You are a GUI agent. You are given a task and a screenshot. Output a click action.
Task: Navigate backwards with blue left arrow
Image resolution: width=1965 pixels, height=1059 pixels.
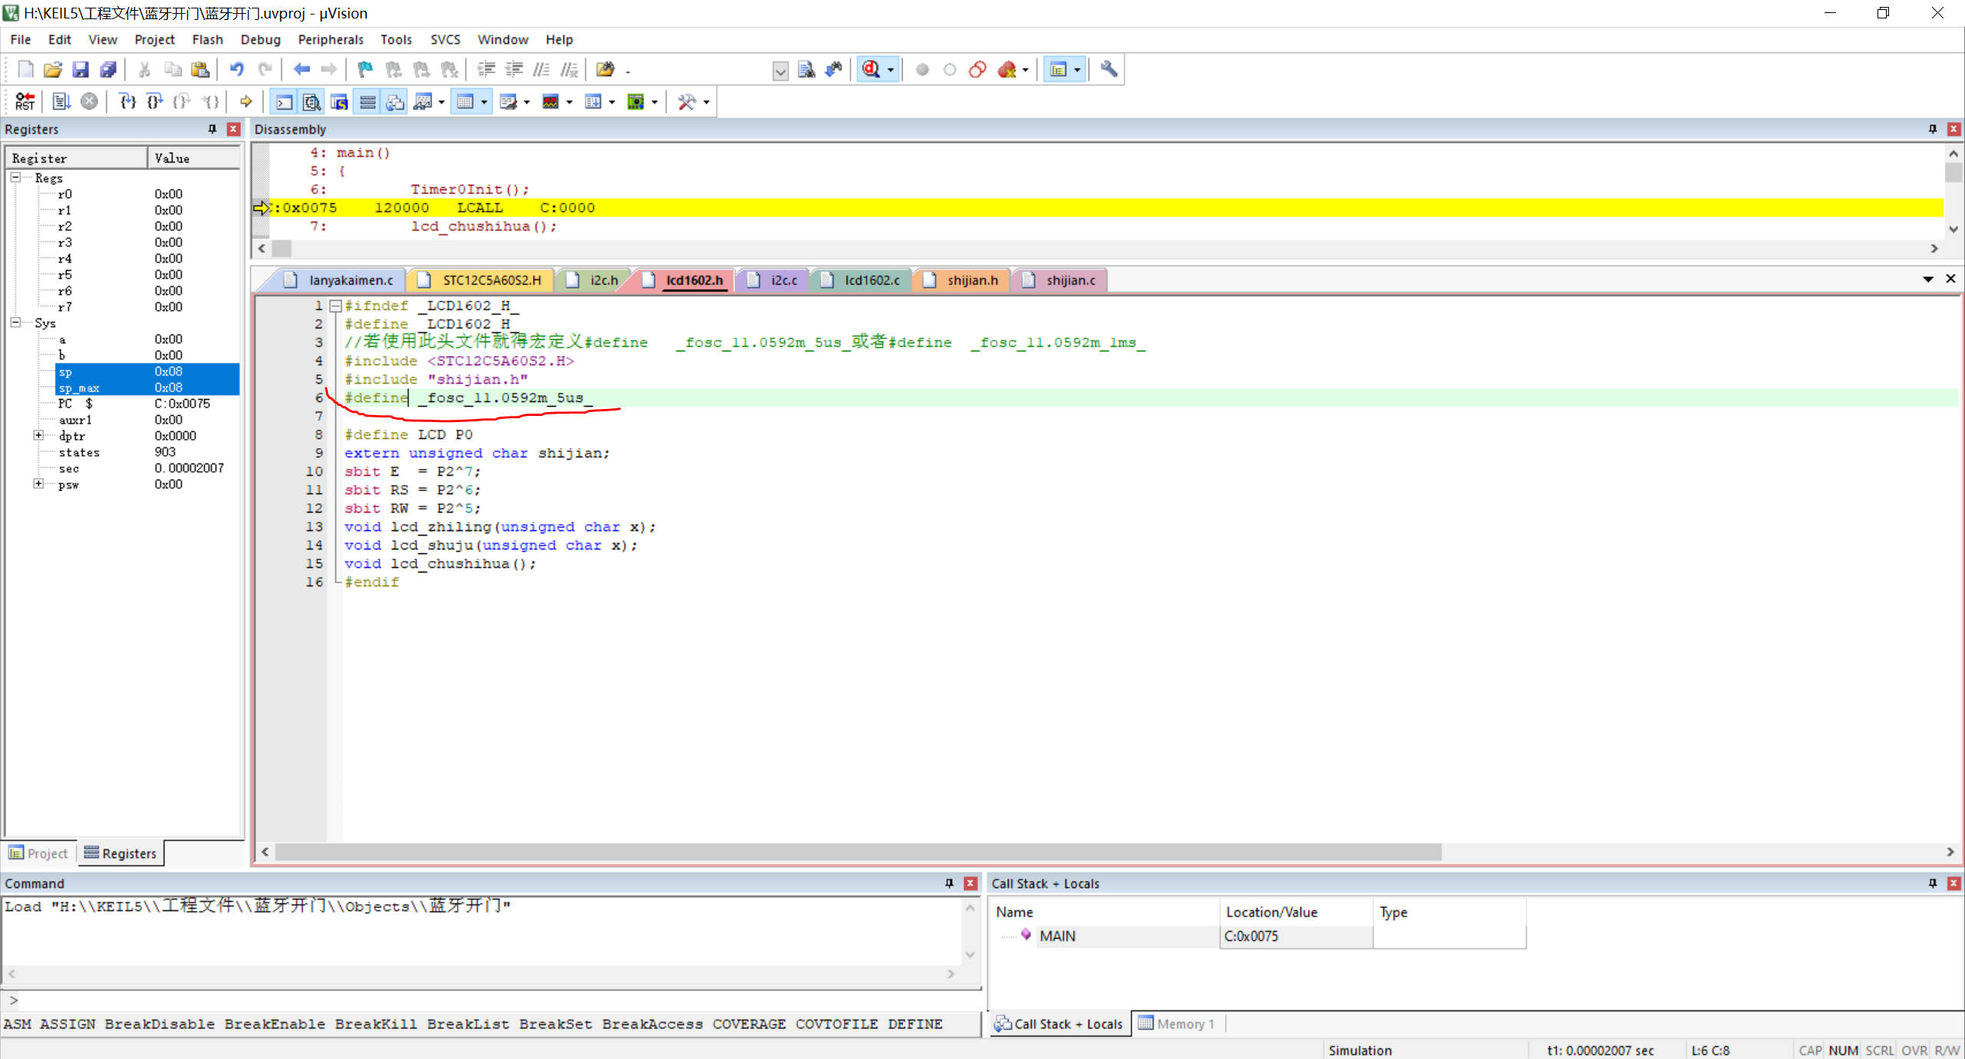tap(302, 70)
